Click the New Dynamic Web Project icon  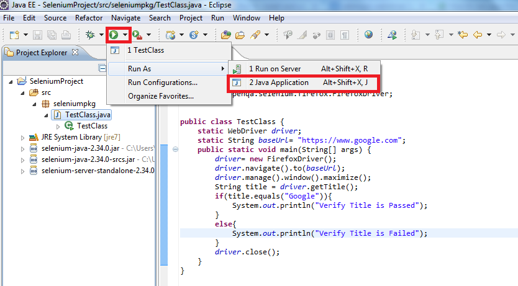pos(170,35)
